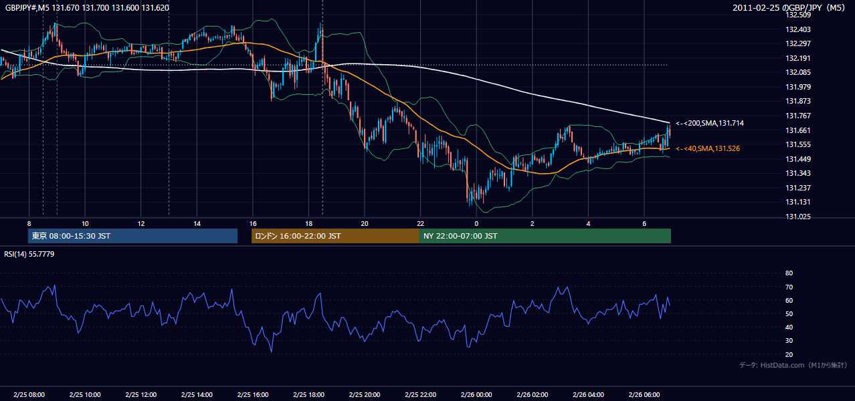
Task: Click RSI axis level 80
Action: point(789,273)
